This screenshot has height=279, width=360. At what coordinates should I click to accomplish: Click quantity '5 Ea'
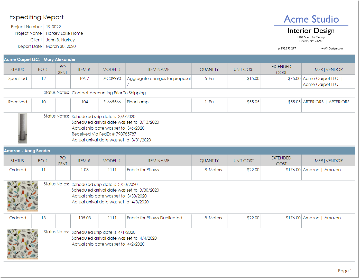point(209,79)
